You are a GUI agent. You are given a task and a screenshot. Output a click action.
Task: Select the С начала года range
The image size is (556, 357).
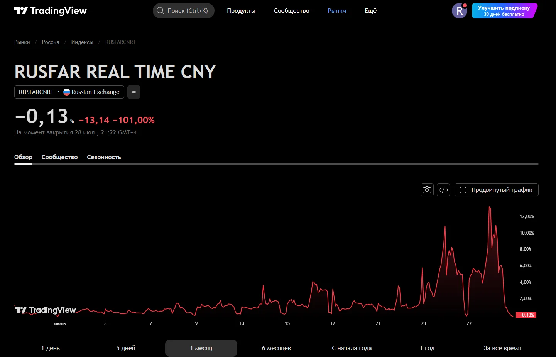click(352, 348)
